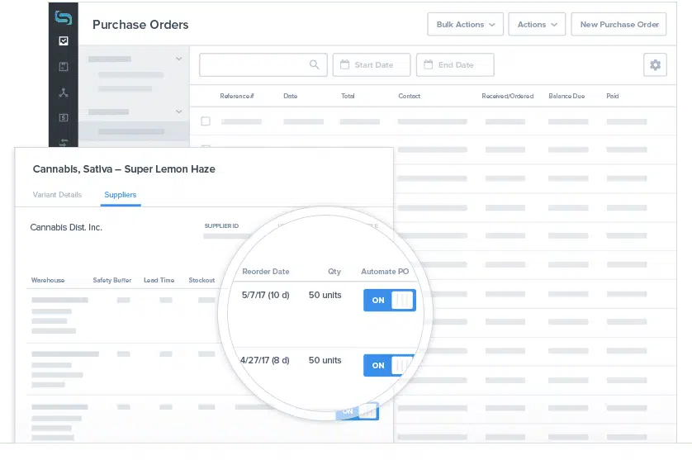Check the first purchase order row checkbox
Viewport: 692px width, 460px height.
click(206, 121)
